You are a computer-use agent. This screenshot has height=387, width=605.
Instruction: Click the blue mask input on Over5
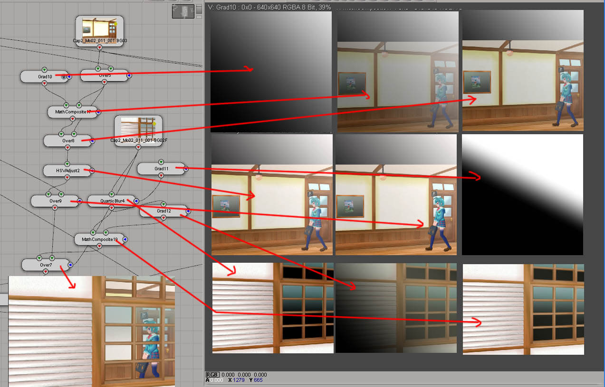129,75
